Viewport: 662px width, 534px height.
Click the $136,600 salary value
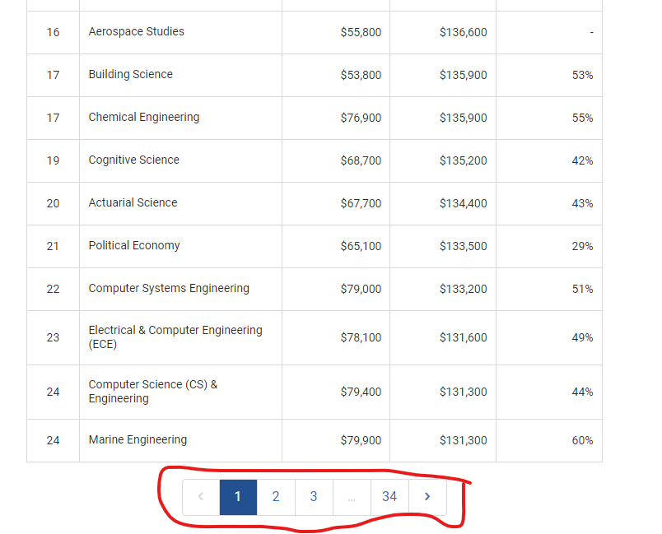coord(463,31)
